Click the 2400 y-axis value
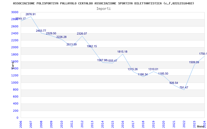This screenshot has height=129, width=207. pyautogui.click(x=15, y=33)
